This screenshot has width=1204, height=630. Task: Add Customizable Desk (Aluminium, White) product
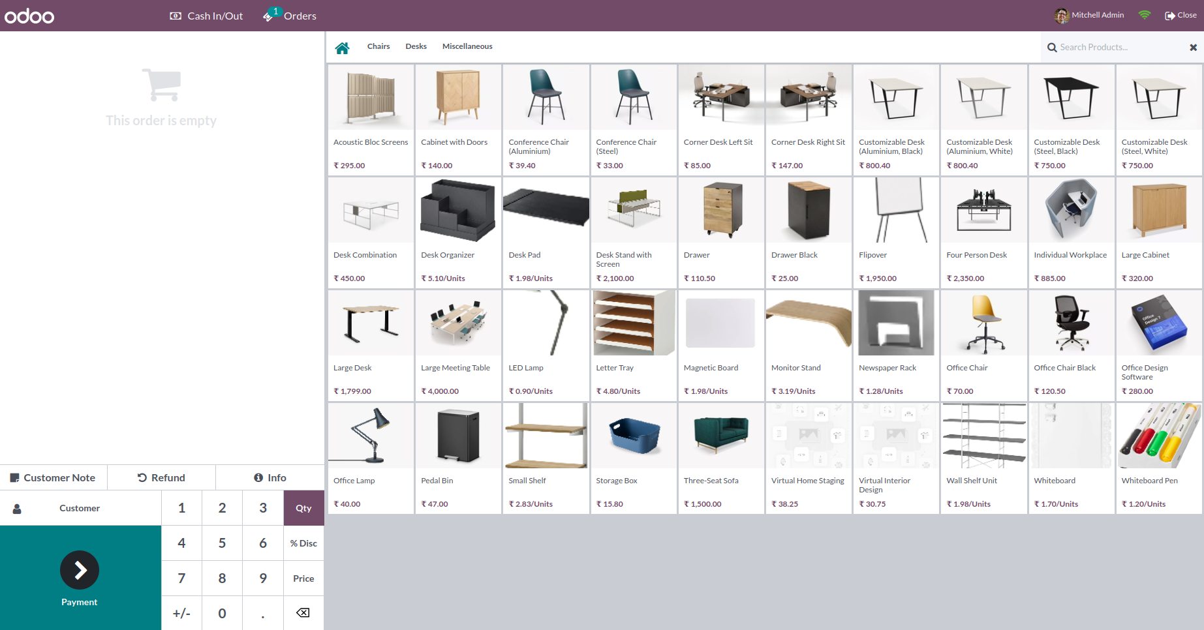click(x=984, y=119)
